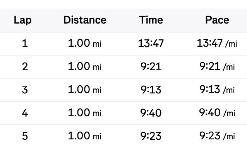This screenshot has height=144, width=247.
Task: Select lap number 1 cell
Action: pyautogui.click(x=25, y=44)
